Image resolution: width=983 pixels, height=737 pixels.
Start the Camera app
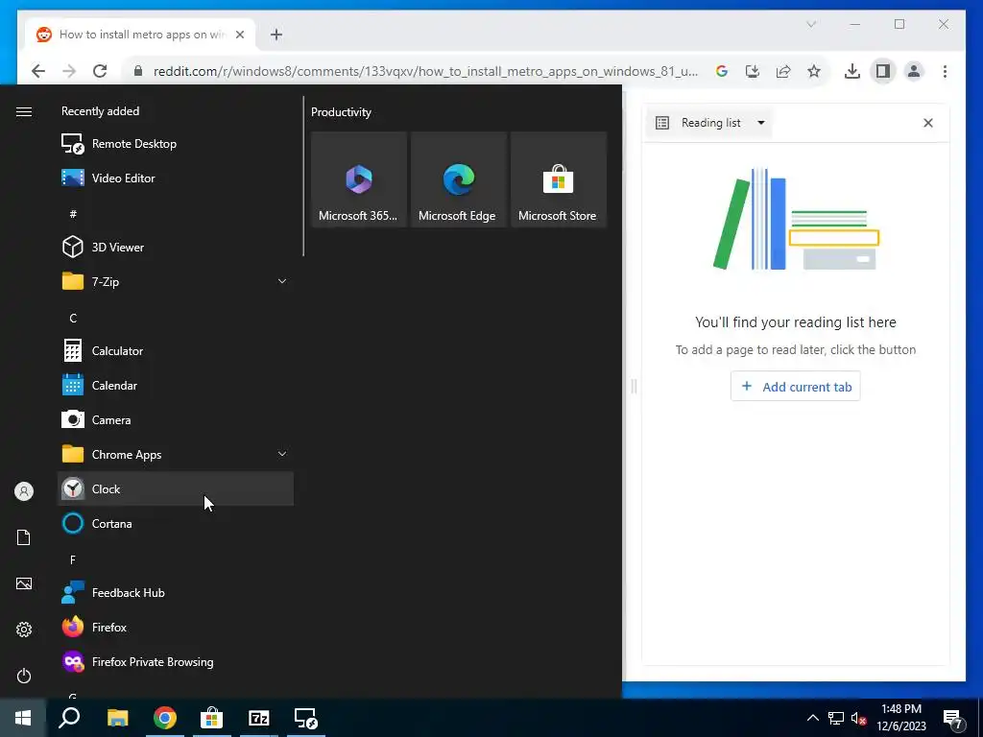(176, 420)
